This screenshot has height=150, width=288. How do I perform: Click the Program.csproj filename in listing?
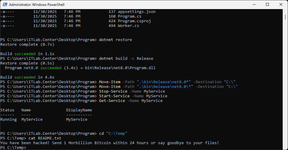(x=134, y=21)
